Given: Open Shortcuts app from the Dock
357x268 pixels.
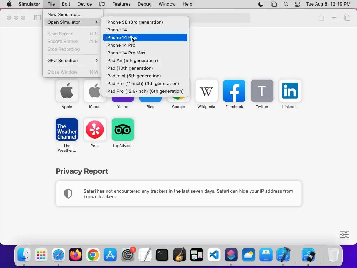Looking at the screenshot, I should click(x=231, y=254).
